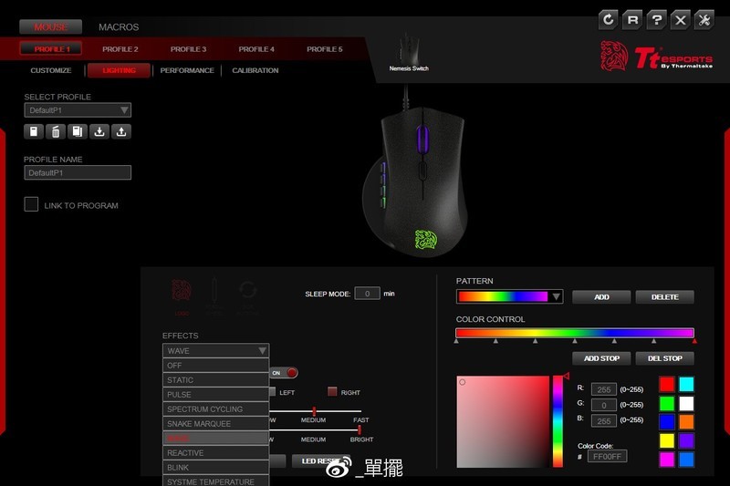Select the scroll wheel lighting zone icon
730x486 pixels.
coord(214,295)
